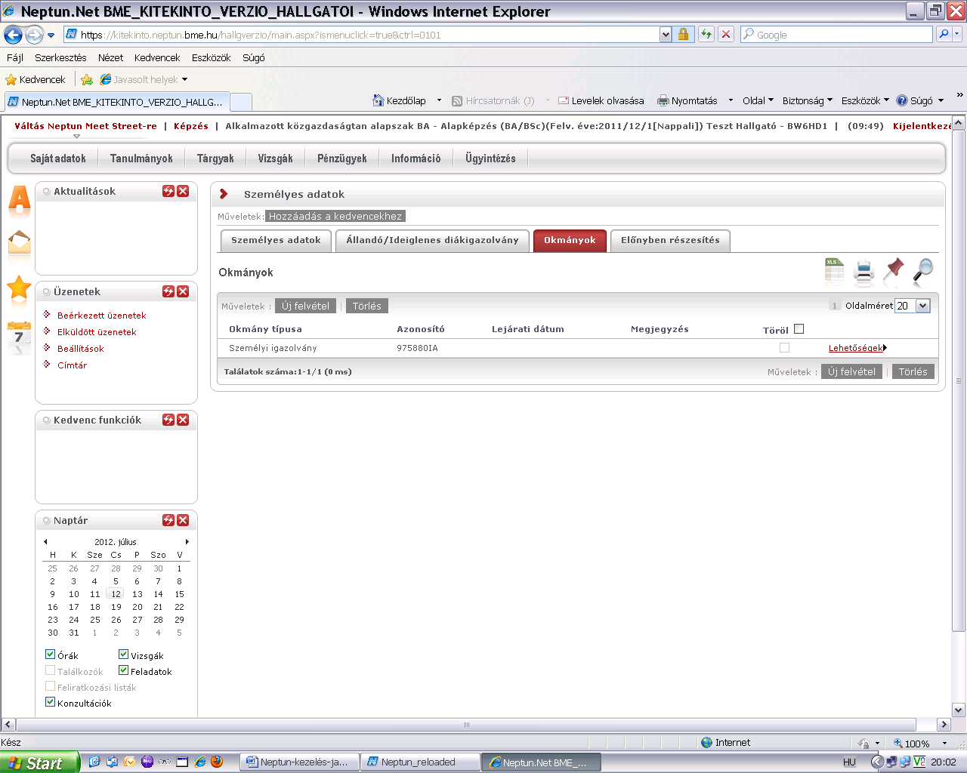Expand the Biztonság toolbar menu
967x773 pixels.
807,100
